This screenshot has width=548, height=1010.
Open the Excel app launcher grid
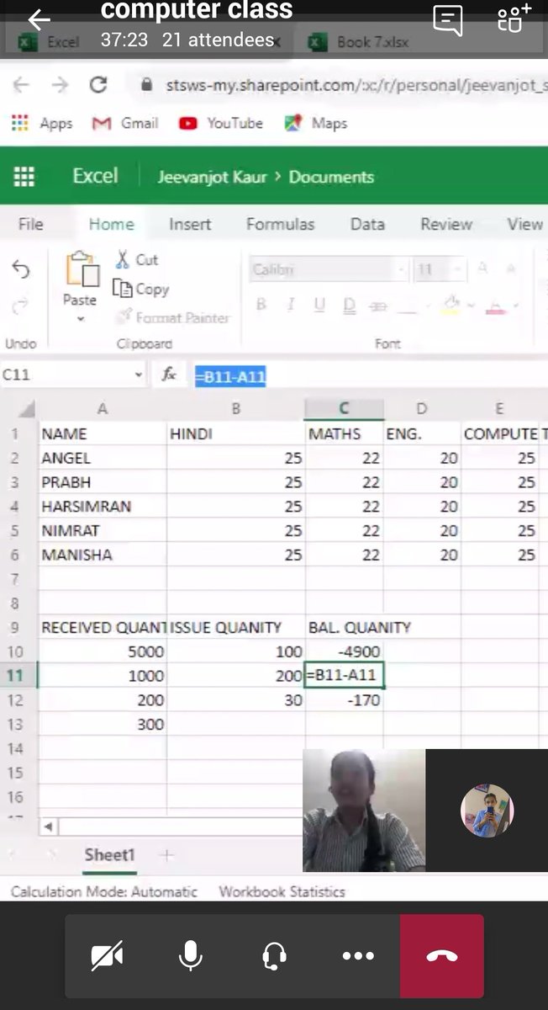point(24,177)
